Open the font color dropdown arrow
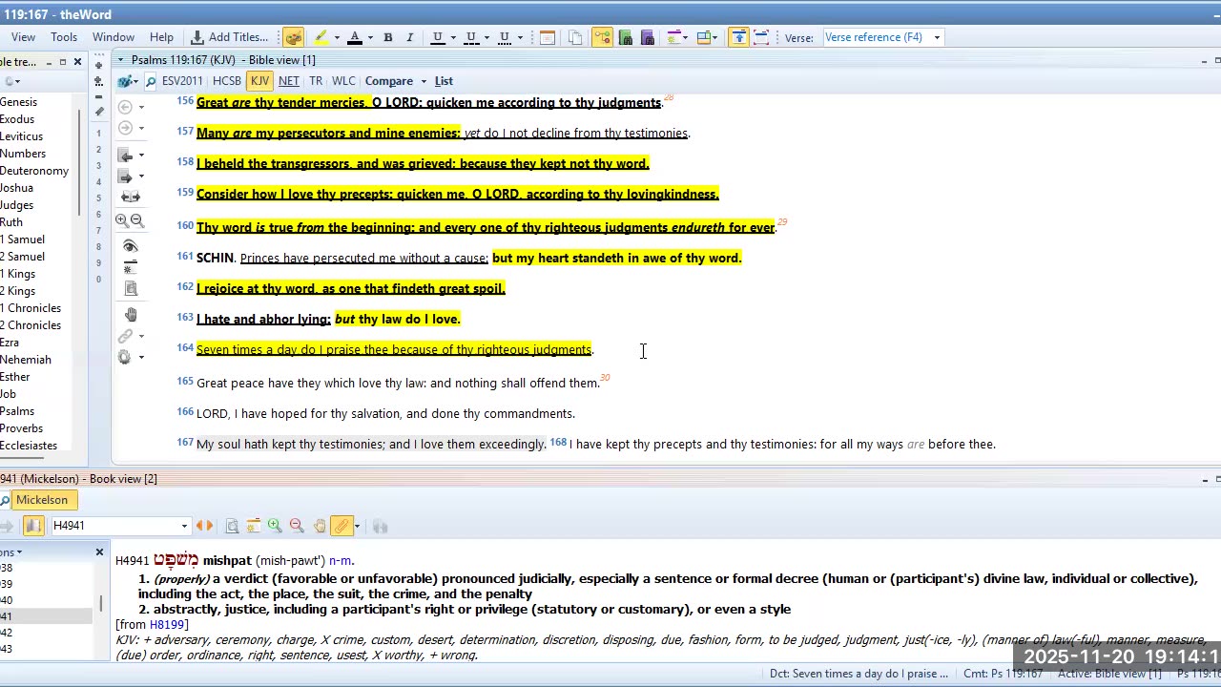The image size is (1221, 687). pyautogui.click(x=370, y=37)
